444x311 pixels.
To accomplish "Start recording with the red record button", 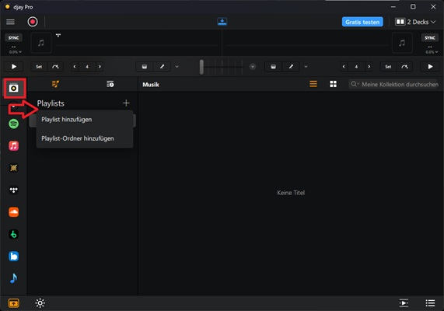I will click(33, 22).
